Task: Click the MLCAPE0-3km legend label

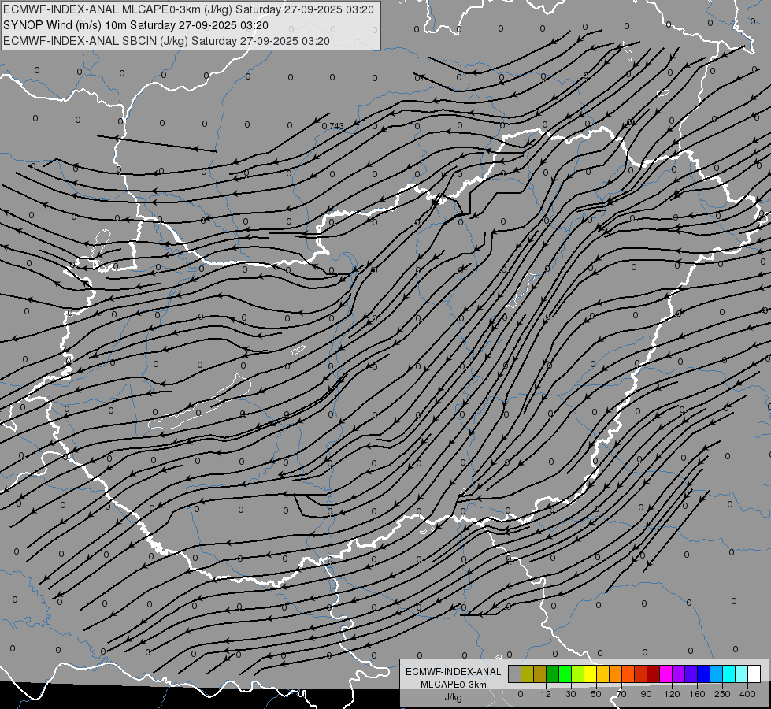Action: point(454,685)
